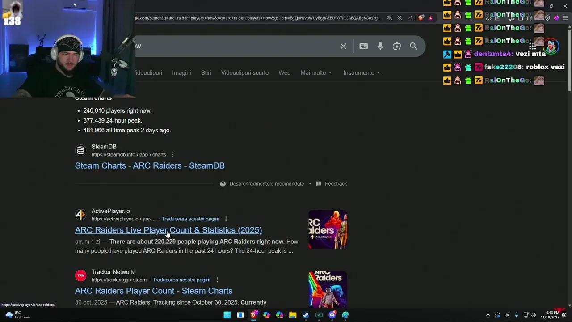Screen dimensions: 572x322
Task: Click the 240,010 players right now text
Action: (x=117, y=110)
